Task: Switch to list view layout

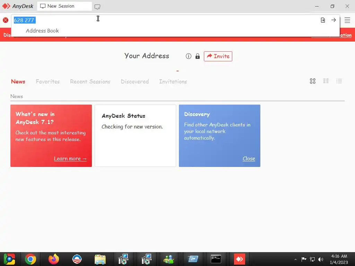Action: [339, 81]
